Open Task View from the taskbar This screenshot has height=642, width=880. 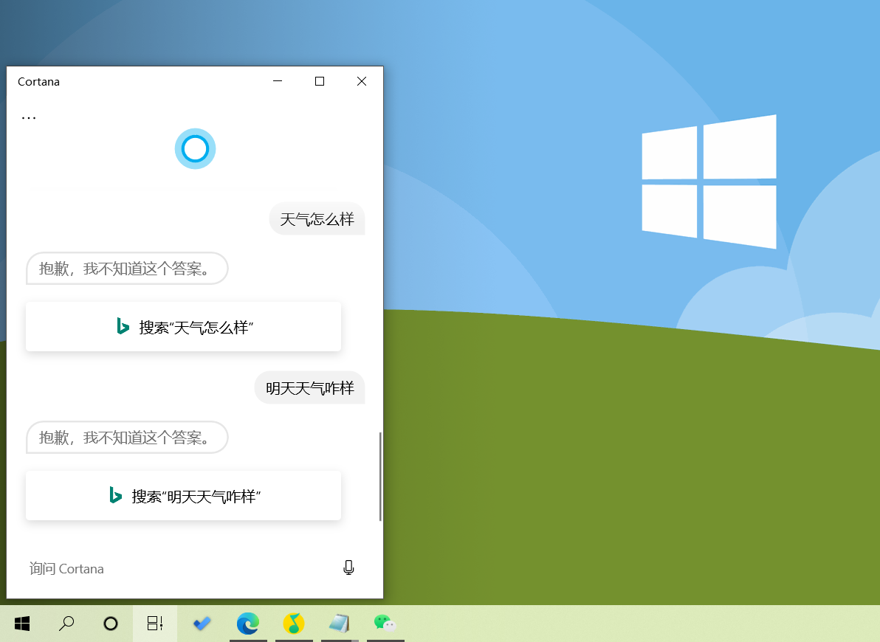click(155, 624)
